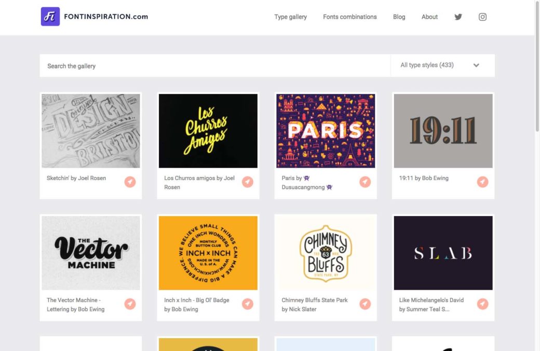Click rocket icon on The Vector Machine card
The image size is (540, 351).
tap(130, 304)
